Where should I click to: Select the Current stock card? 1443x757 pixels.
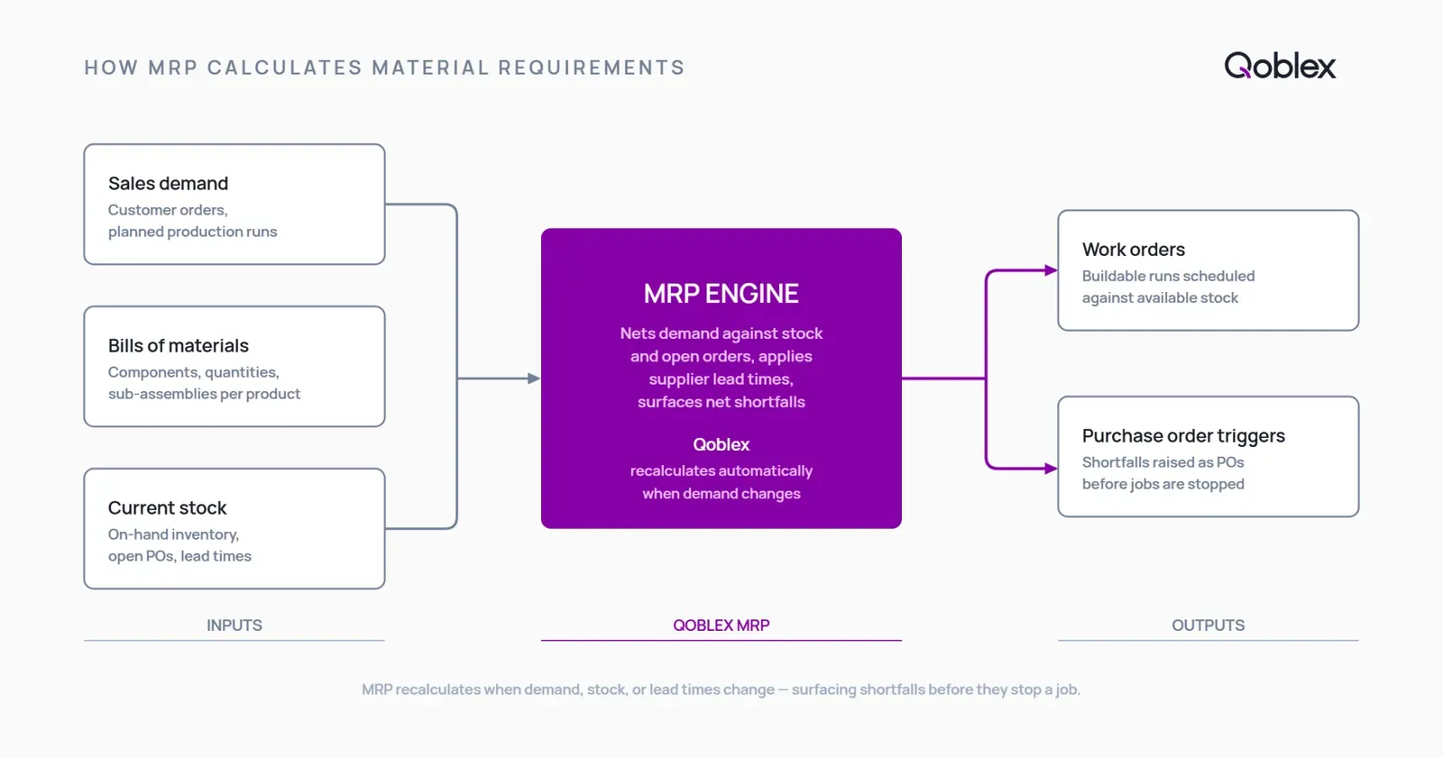(x=234, y=529)
